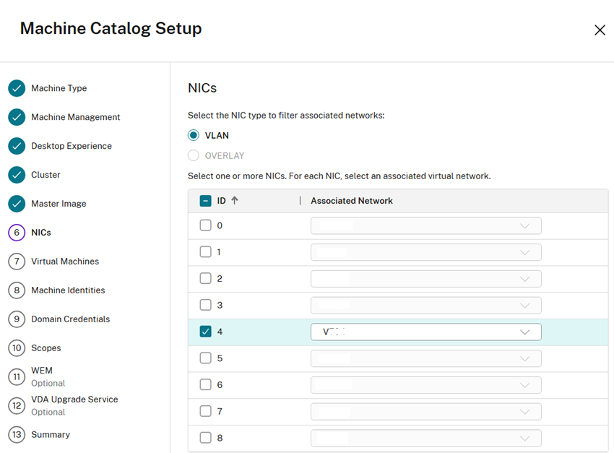Click the Master Image checkmark icon
This screenshot has height=453, width=614.
coord(17,204)
